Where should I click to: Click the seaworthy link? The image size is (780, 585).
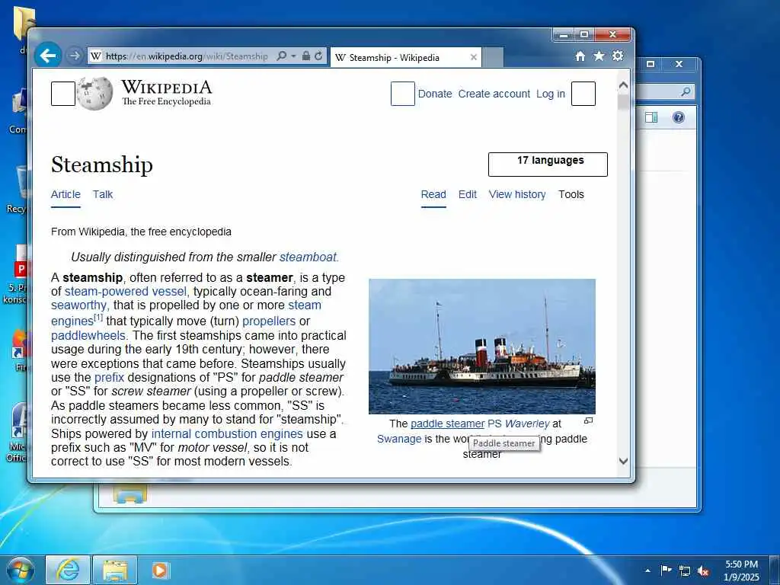tap(79, 305)
